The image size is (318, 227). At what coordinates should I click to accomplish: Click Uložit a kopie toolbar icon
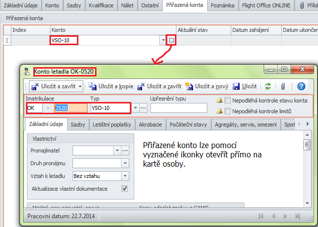(93, 86)
